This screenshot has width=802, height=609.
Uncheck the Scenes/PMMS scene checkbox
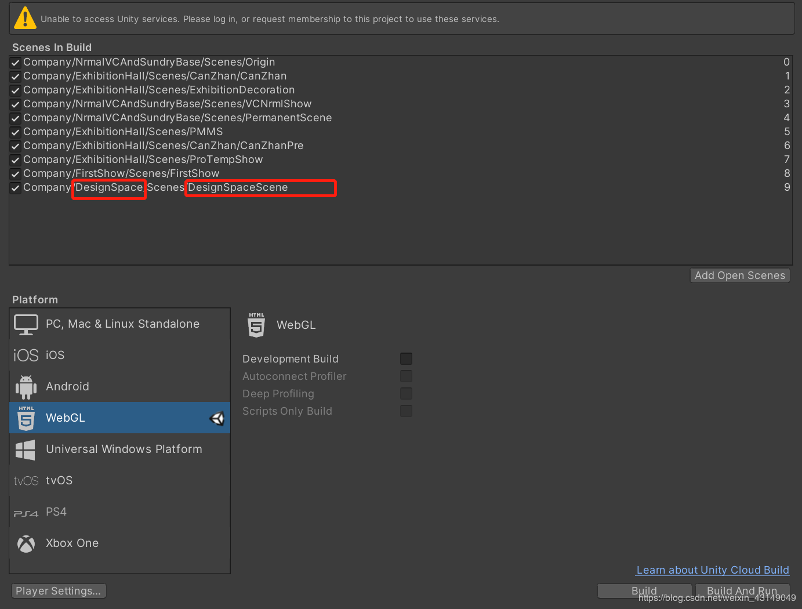16,132
